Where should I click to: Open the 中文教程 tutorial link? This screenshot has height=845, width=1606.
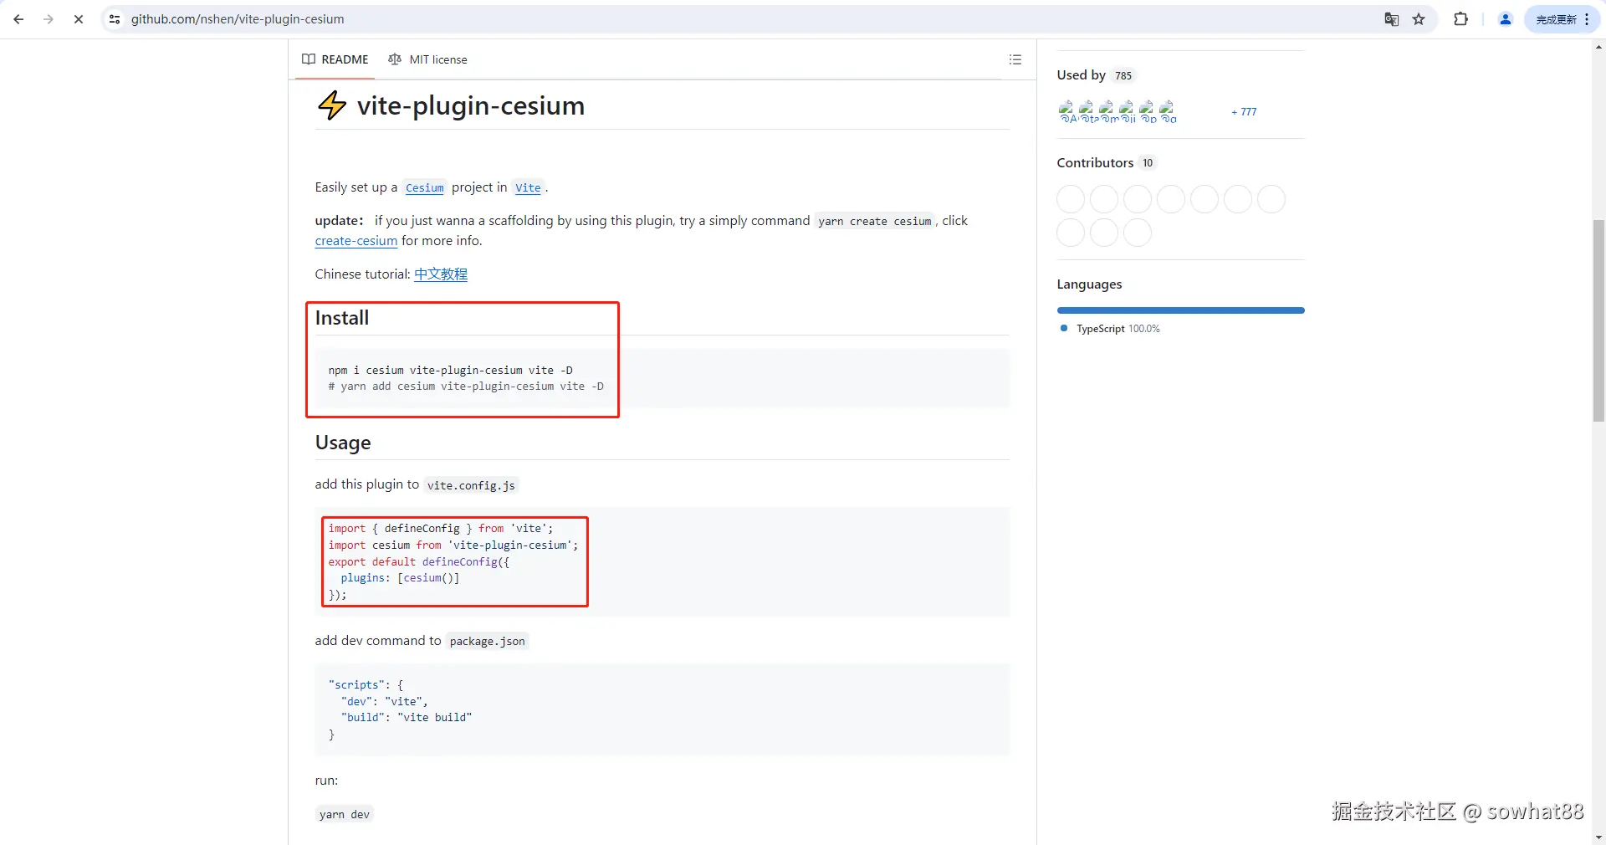point(441,274)
